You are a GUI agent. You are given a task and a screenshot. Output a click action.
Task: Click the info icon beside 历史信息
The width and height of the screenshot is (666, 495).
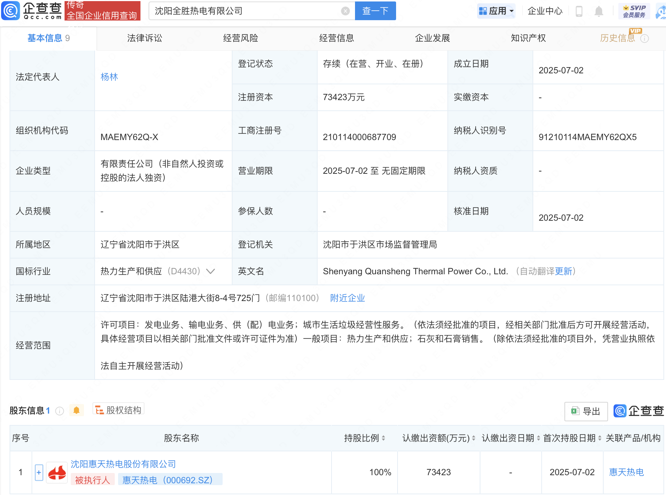coord(644,38)
